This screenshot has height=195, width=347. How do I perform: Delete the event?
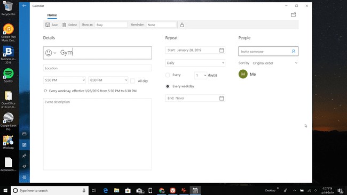pos(69,25)
